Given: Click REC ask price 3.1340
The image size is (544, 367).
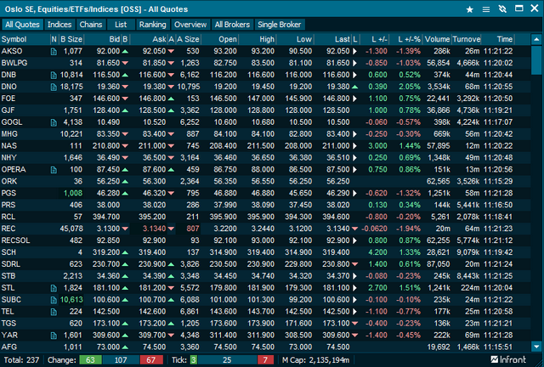Looking at the screenshot, I should coord(155,229).
